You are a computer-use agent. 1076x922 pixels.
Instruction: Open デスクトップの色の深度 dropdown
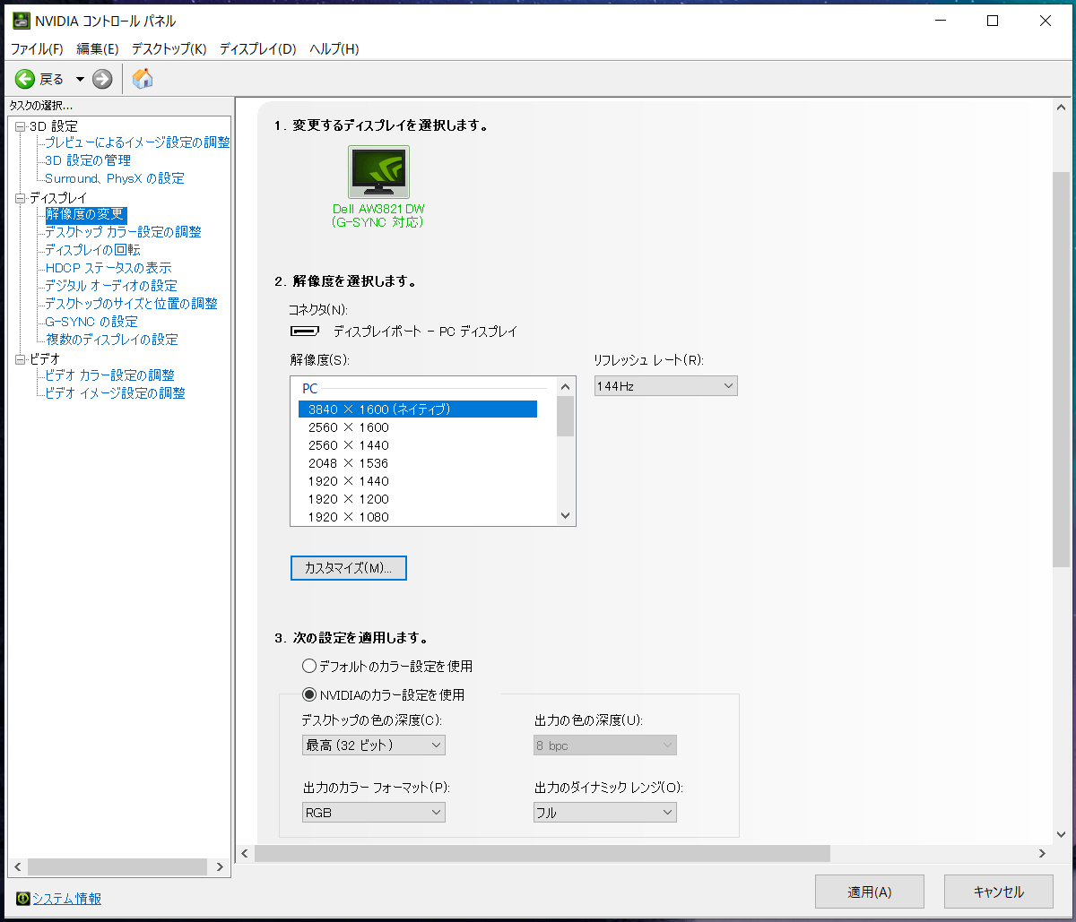374,745
